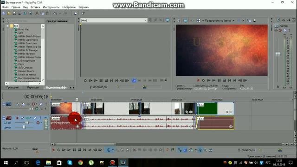Switch to the Проводник tab

(13, 88)
